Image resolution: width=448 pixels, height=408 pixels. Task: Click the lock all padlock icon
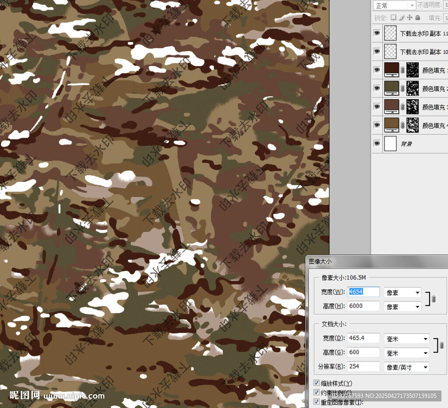(x=417, y=18)
